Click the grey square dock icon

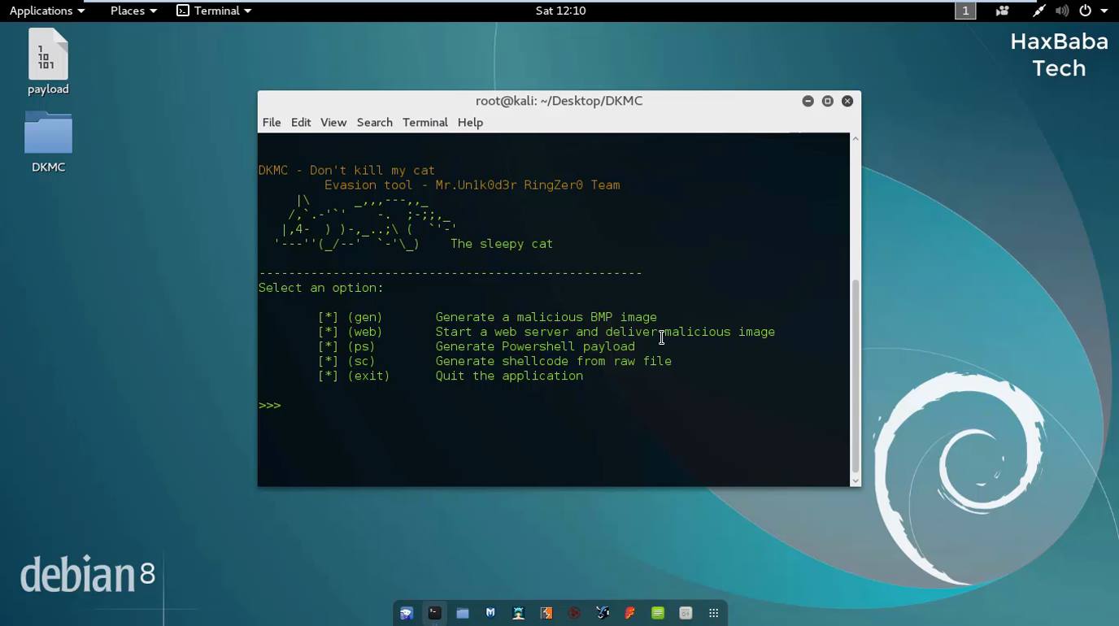click(x=686, y=613)
